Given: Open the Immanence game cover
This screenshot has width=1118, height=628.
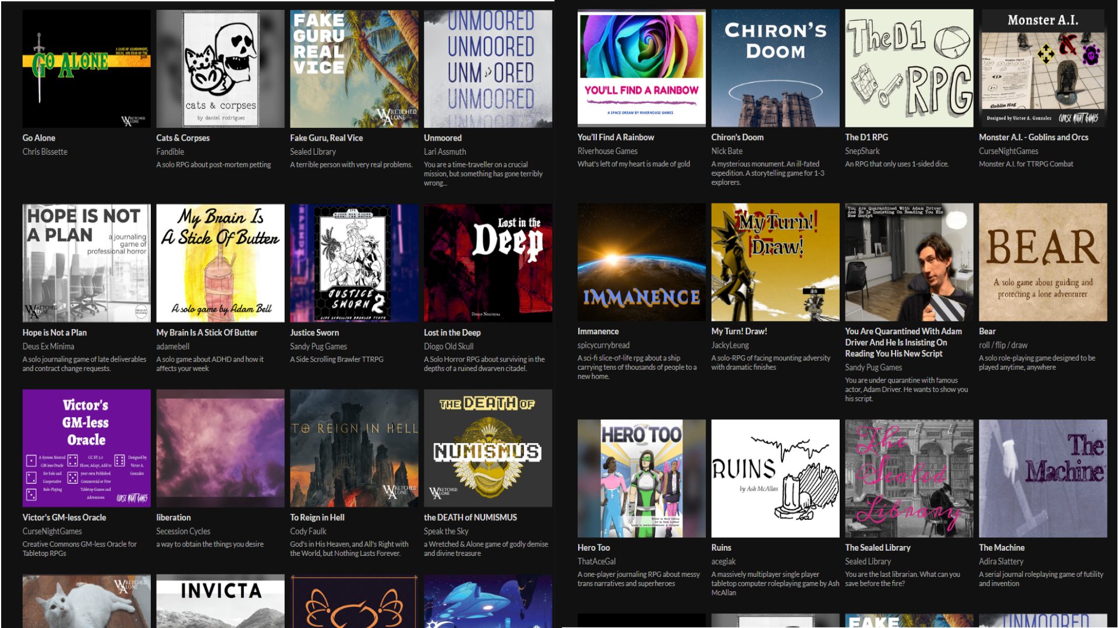Looking at the screenshot, I should (x=641, y=262).
